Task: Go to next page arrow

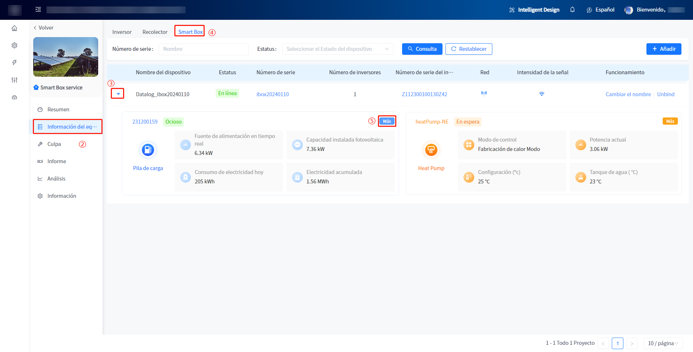Action: click(x=632, y=343)
